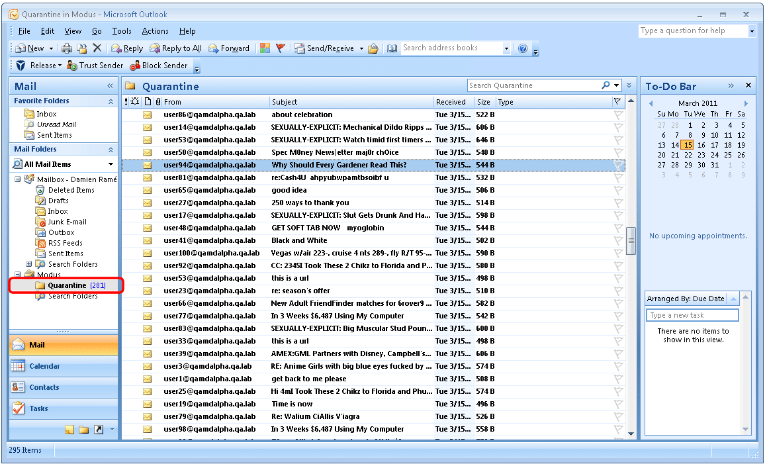Click the Trust Sender icon
Screen dimensions: 767x468
tap(72, 66)
